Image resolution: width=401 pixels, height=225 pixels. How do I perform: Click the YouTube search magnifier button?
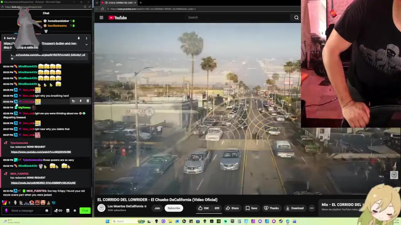click(296, 17)
